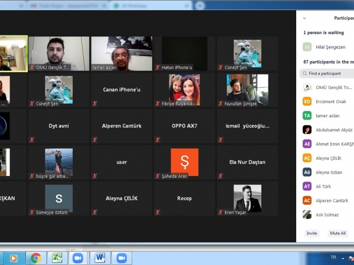This screenshot has width=354, height=265.
Task: Click muted mic icon on OPPO AX7 tile
Action: (158, 140)
